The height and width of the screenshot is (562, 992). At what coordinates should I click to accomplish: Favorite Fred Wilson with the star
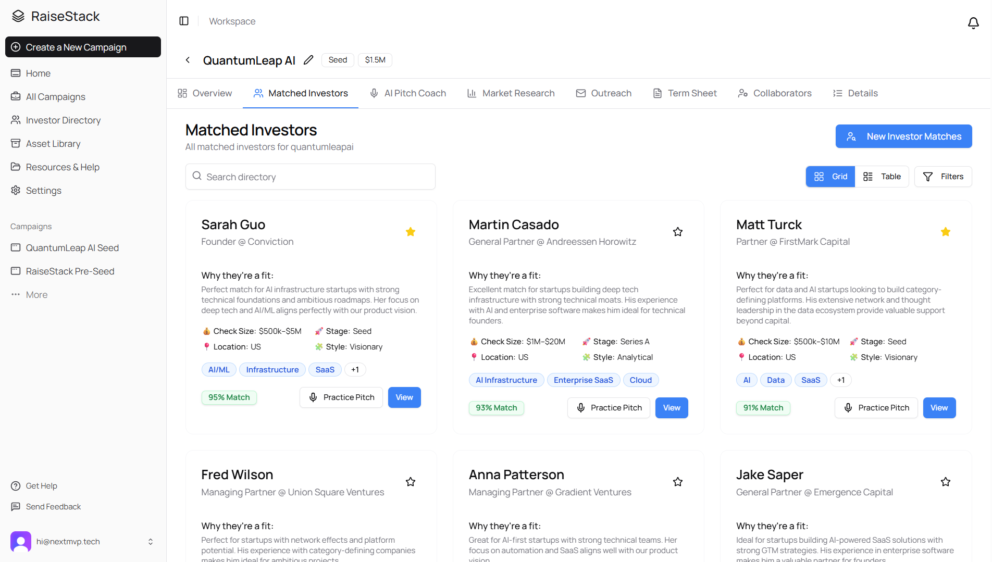point(411,482)
